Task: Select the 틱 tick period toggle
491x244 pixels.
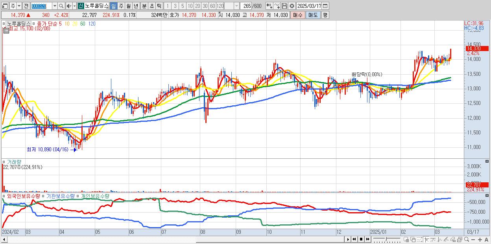Action: (159, 6)
